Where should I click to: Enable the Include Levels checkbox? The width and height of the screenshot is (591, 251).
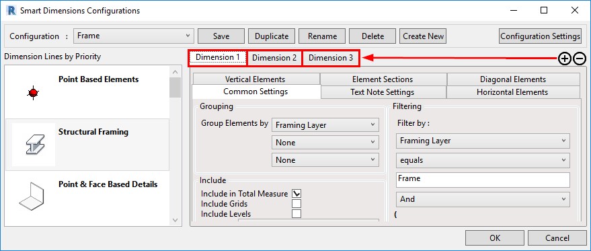(x=297, y=213)
